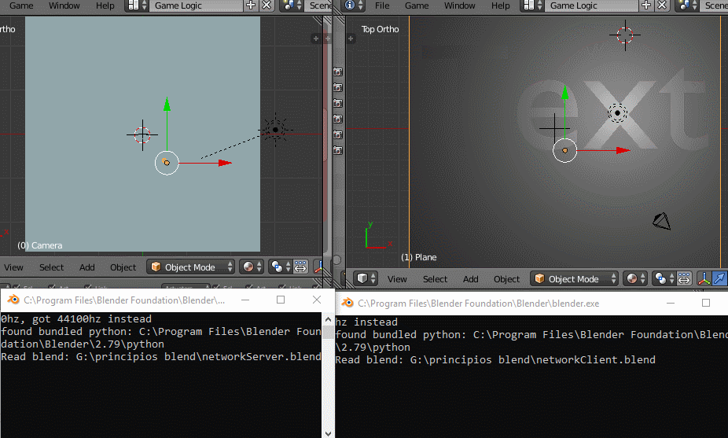Edit Game Logic layout name in right window
This screenshot has width=728, height=438.
tap(593, 6)
